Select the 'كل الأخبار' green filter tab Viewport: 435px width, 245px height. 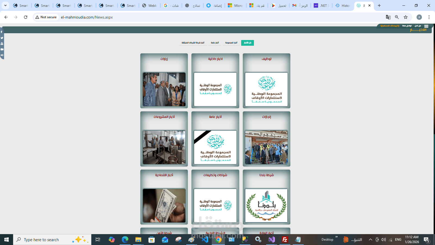(x=247, y=43)
